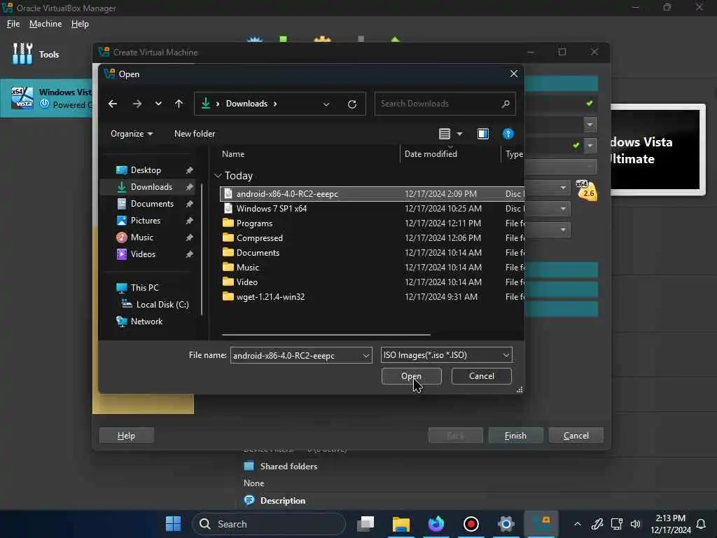Click the Tools icon in VirtualBox
The height and width of the screenshot is (538, 717).
(22, 54)
